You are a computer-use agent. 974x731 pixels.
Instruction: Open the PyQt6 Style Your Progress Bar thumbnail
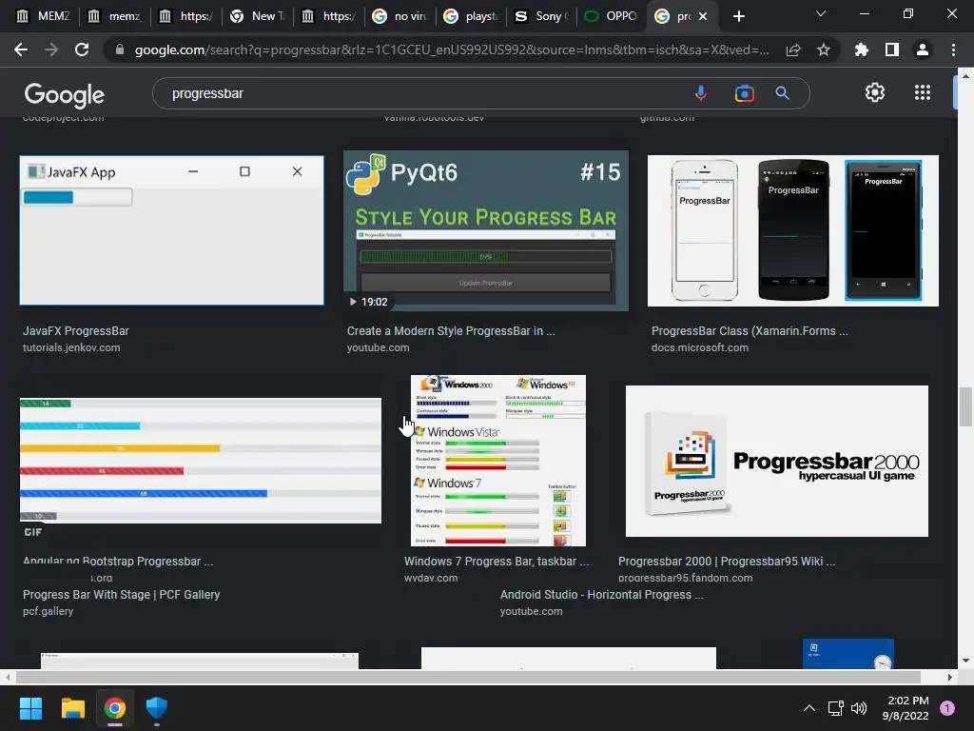(486, 230)
